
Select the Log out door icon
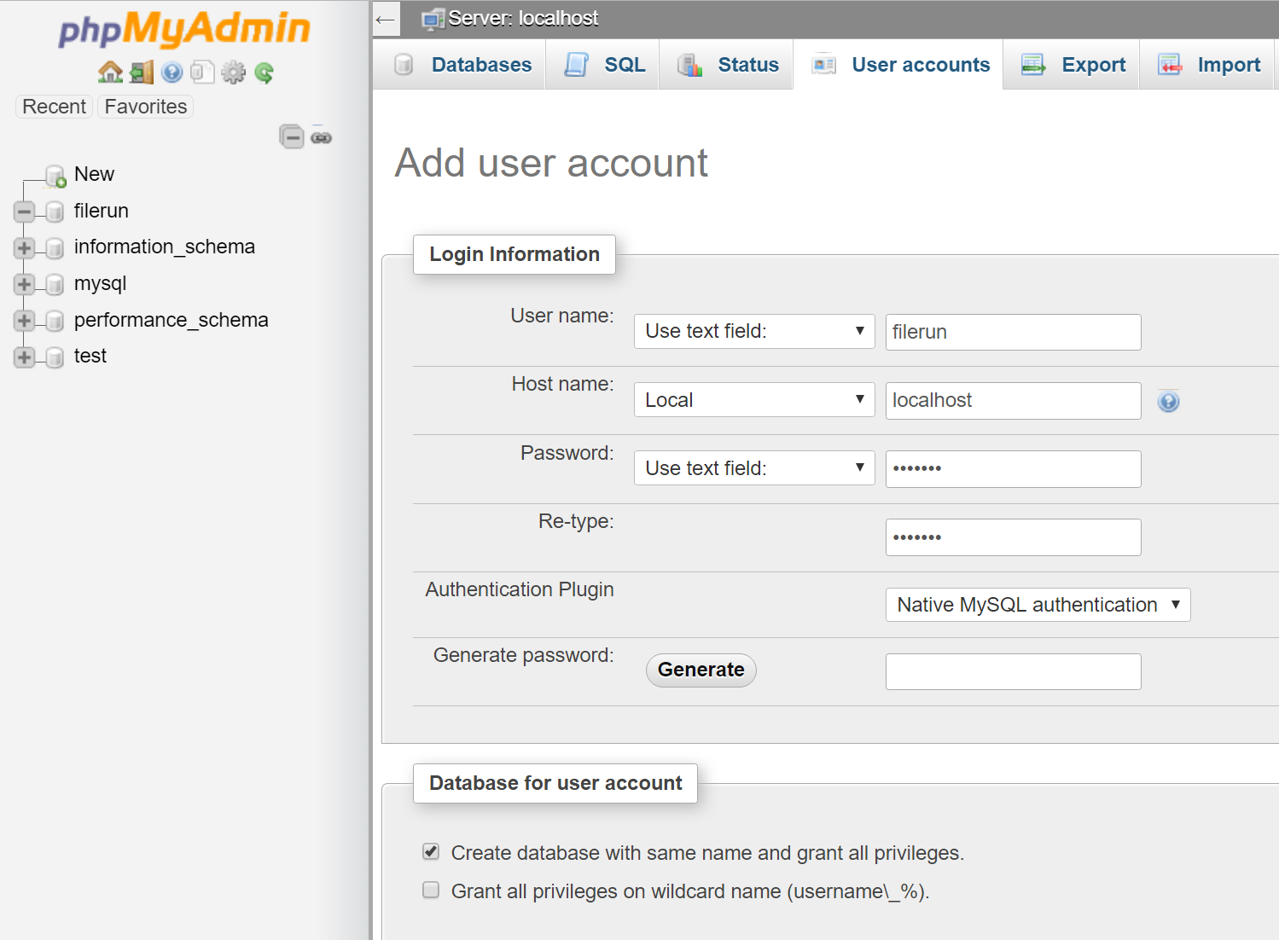[x=140, y=72]
